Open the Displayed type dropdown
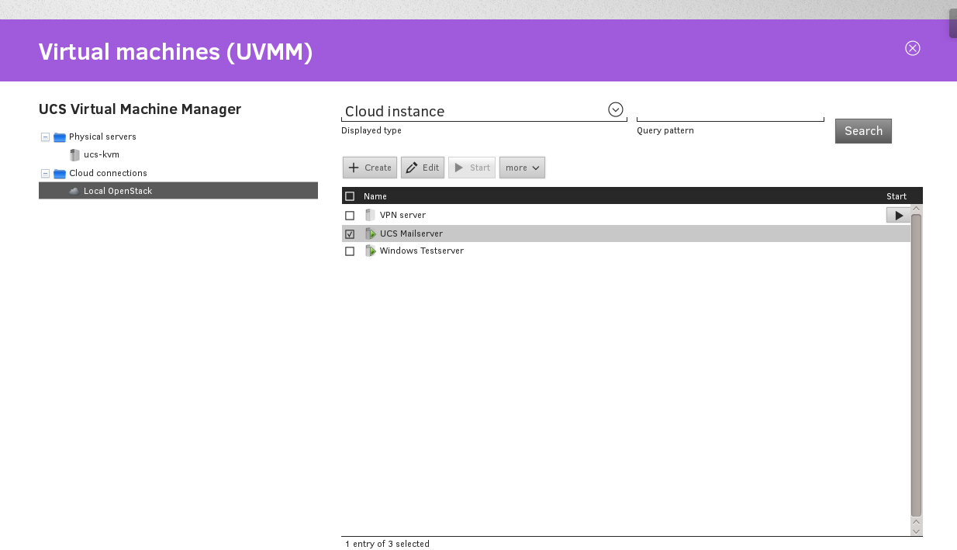 tap(615, 110)
